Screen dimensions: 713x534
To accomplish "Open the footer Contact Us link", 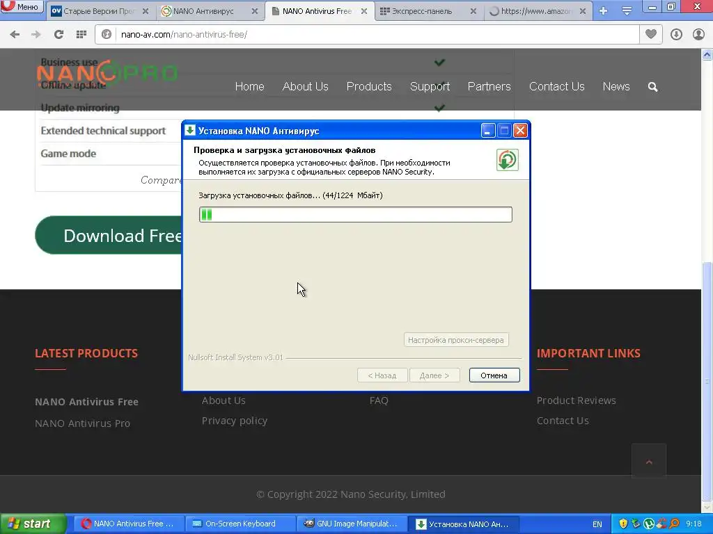I will (563, 421).
